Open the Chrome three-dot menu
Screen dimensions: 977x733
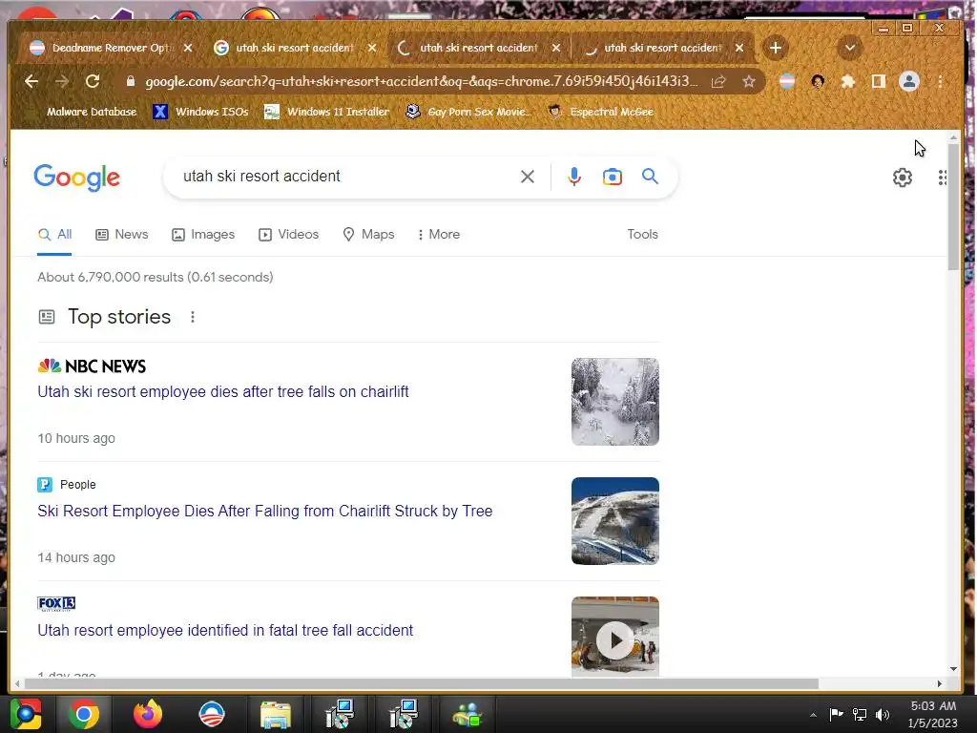tap(940, 82)
